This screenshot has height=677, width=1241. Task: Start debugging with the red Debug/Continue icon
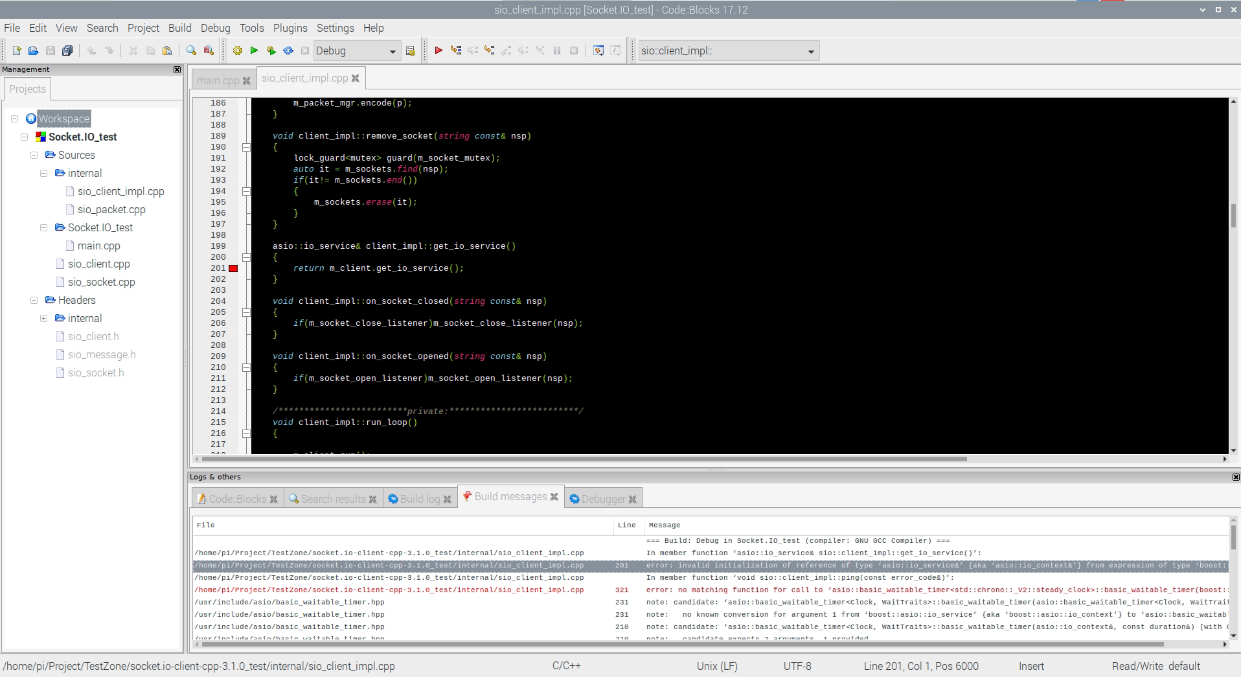440,51
